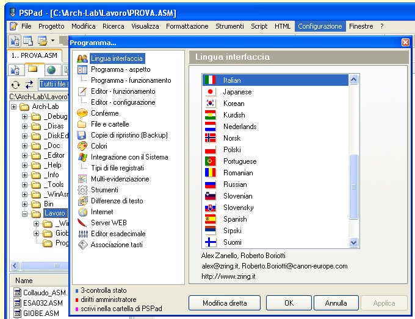Click the Modifica diretta button
The height and width of the screenshot is (319, 415).
pyautogui.click(x=225, y=303)
